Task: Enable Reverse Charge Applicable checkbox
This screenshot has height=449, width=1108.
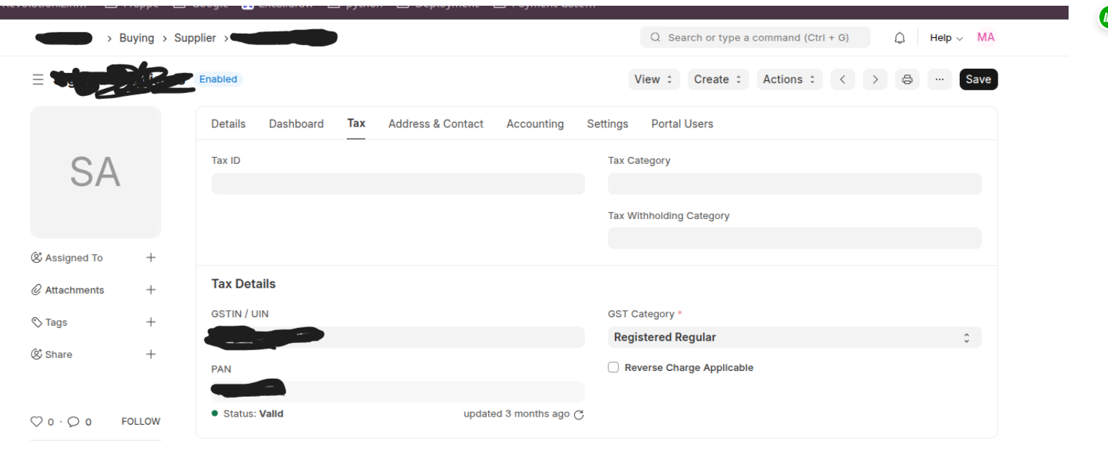Action: coord(613,367)
